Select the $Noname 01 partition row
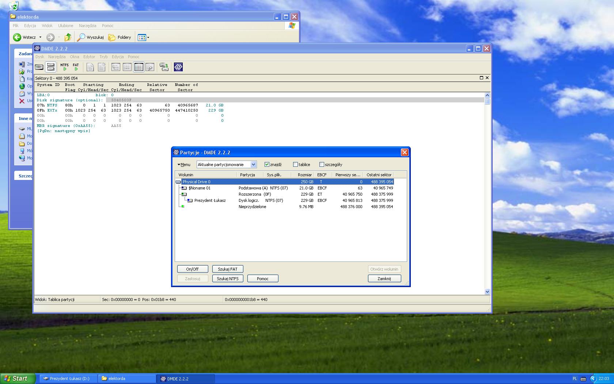 [x=285, y=188]
